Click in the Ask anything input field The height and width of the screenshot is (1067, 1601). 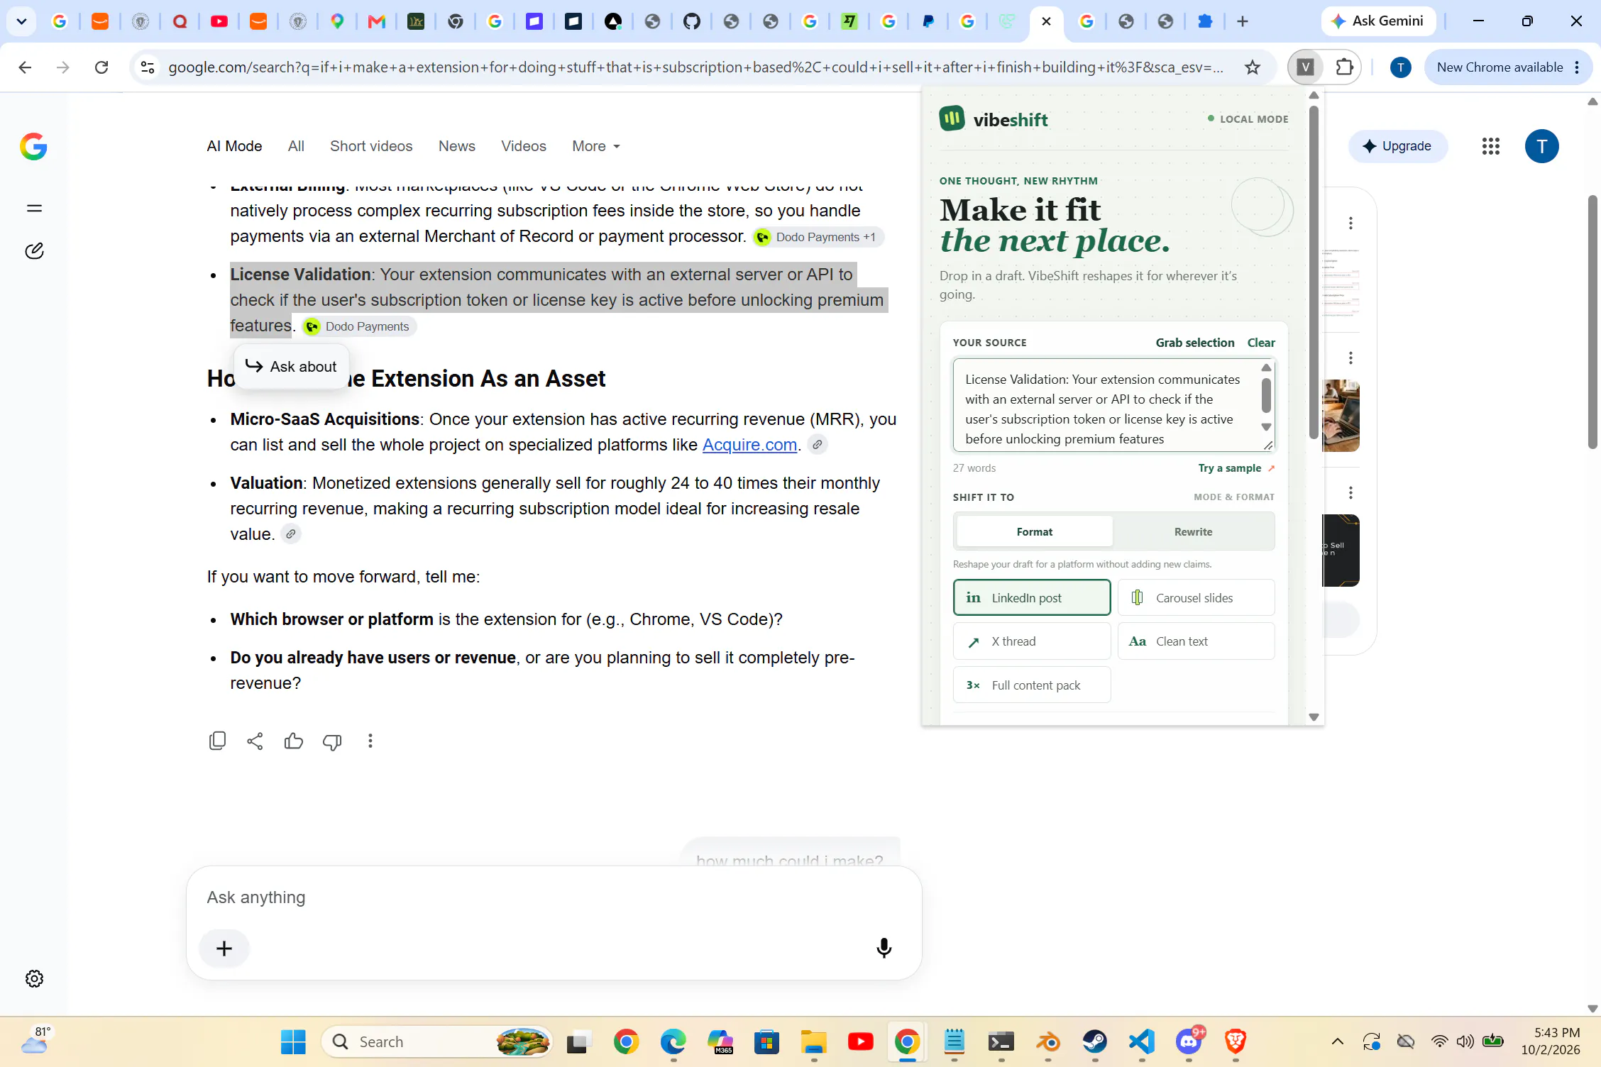(554, 897)
